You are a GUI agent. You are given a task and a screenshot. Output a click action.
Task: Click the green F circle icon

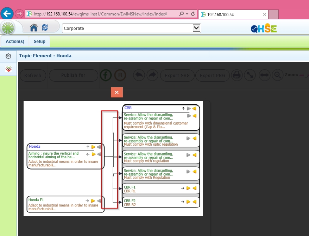point(106,75)
